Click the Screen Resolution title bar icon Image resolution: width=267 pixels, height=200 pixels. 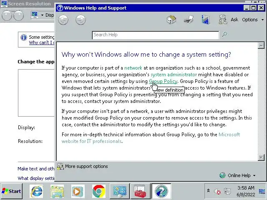coord(4,4)
